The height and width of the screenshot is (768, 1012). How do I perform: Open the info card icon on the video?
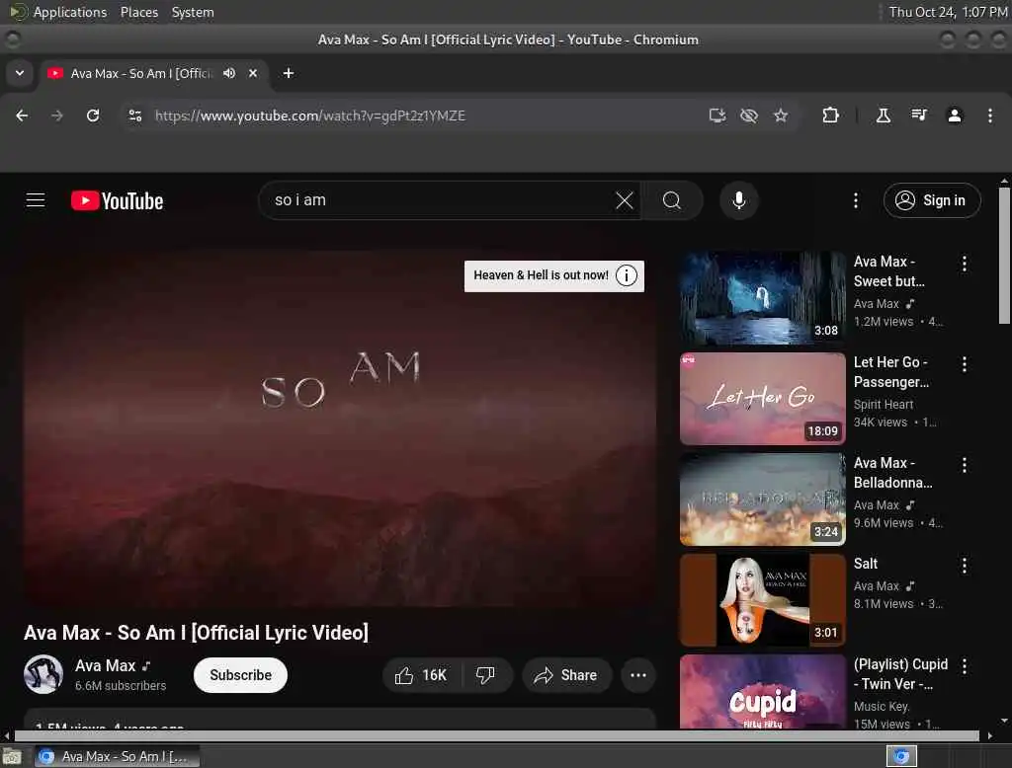pyautogui.click(x=626, y=275)
